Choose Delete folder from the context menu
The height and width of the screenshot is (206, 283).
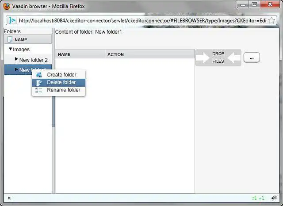click(59, 82)
